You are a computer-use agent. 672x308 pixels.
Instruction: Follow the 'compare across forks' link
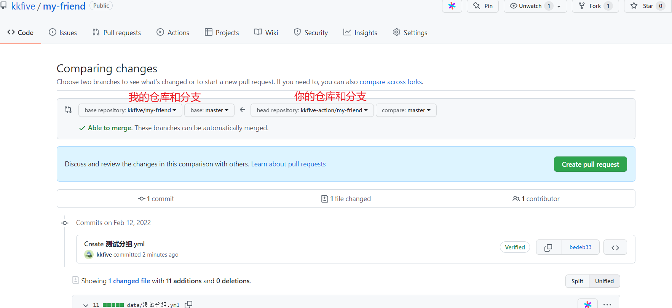pos(391,82)
